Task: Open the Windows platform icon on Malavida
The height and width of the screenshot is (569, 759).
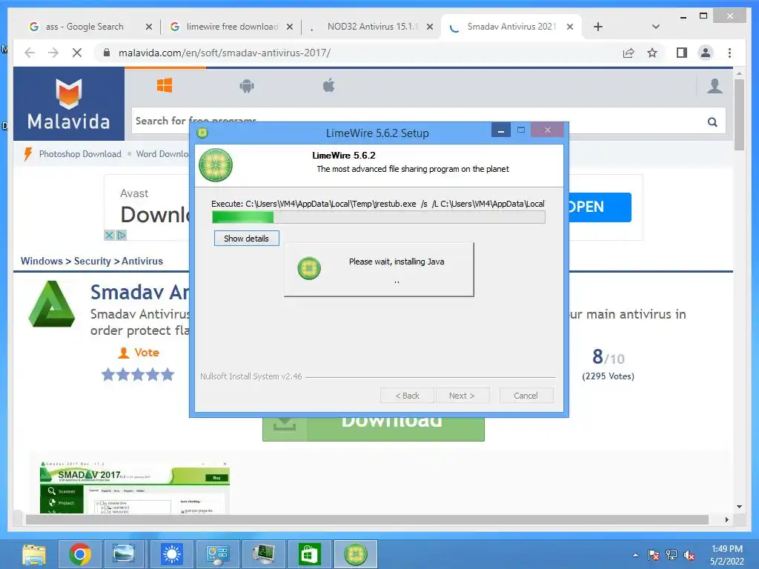Action: (165, 86)
